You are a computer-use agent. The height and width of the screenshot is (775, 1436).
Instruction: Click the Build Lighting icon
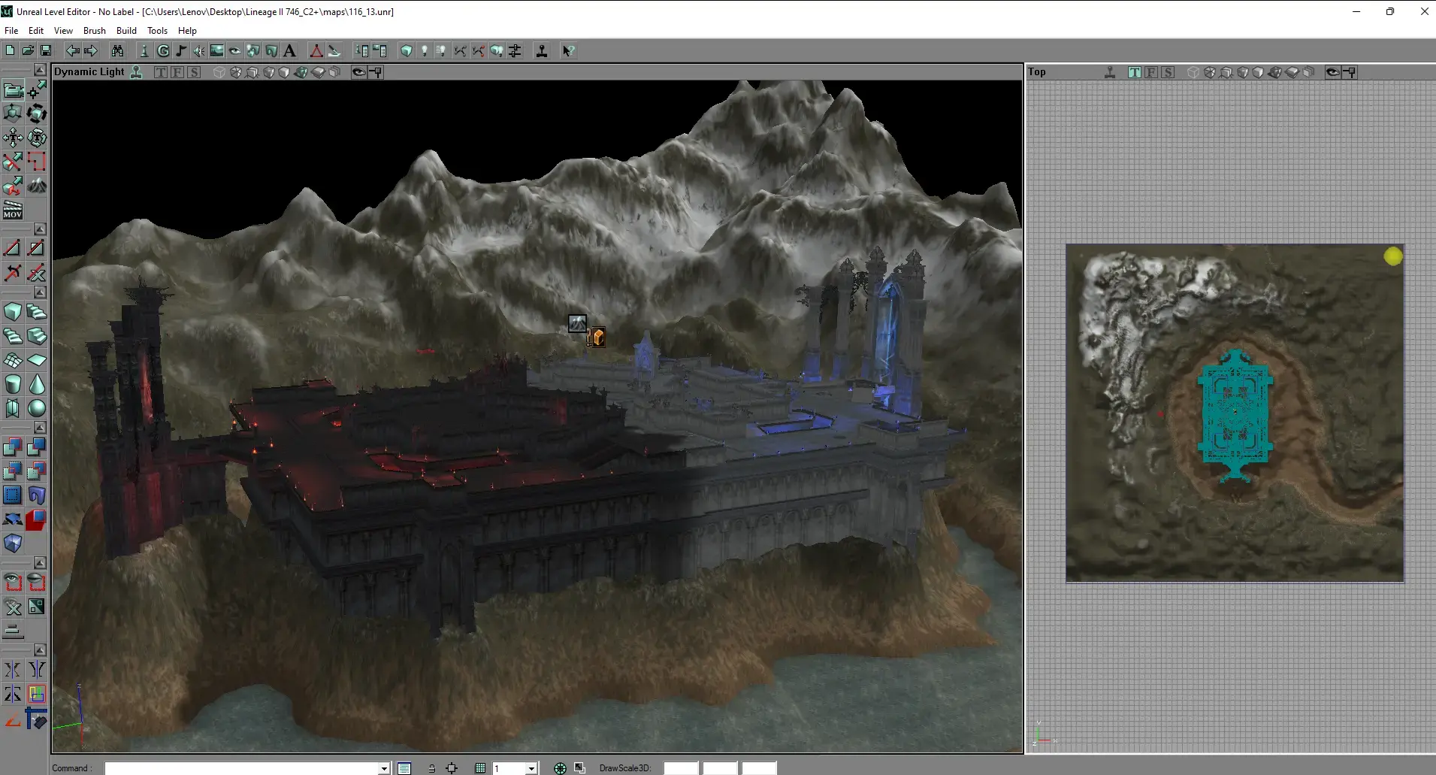[425, 51]
